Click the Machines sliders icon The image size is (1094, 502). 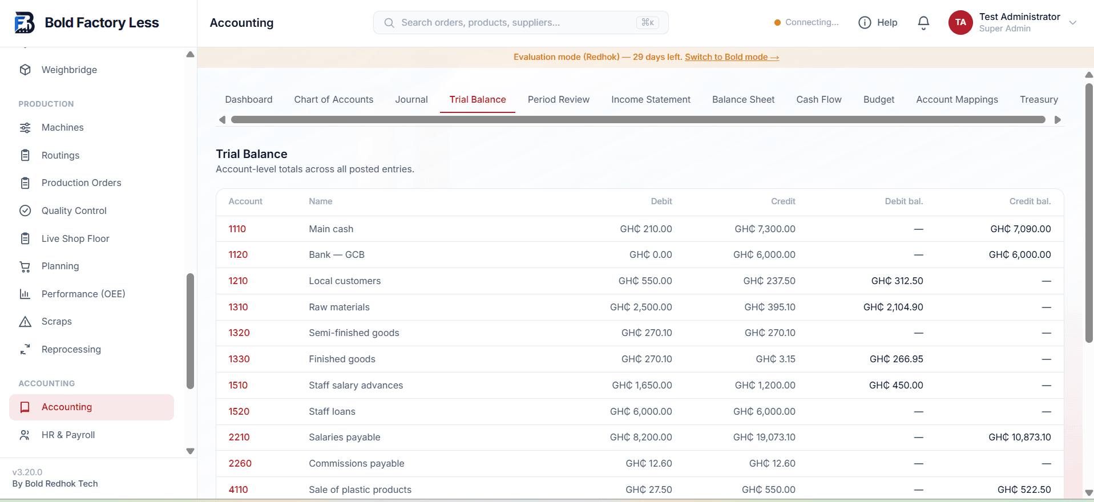point(25,128)
